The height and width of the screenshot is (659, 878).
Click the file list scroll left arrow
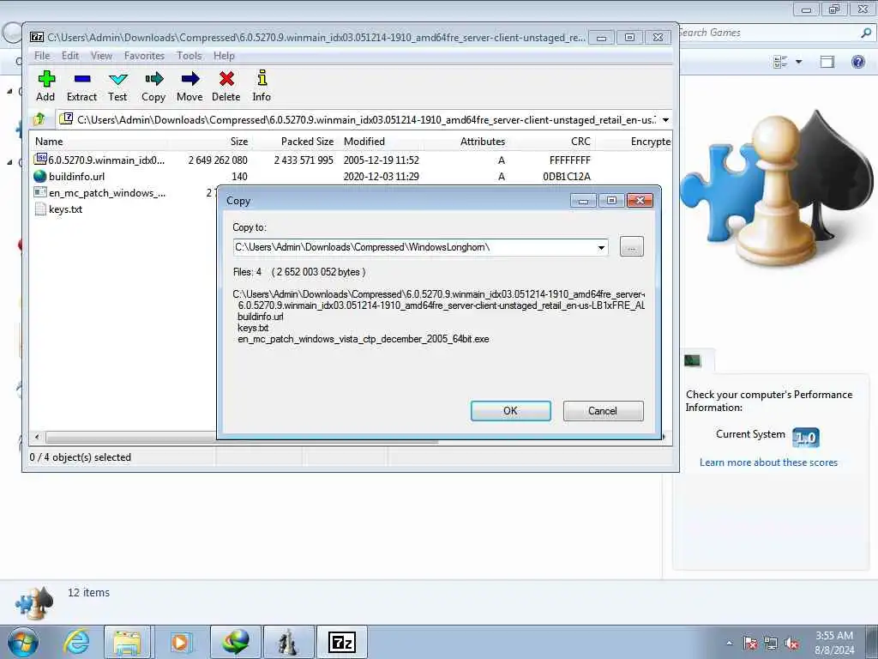click(37, 437)
